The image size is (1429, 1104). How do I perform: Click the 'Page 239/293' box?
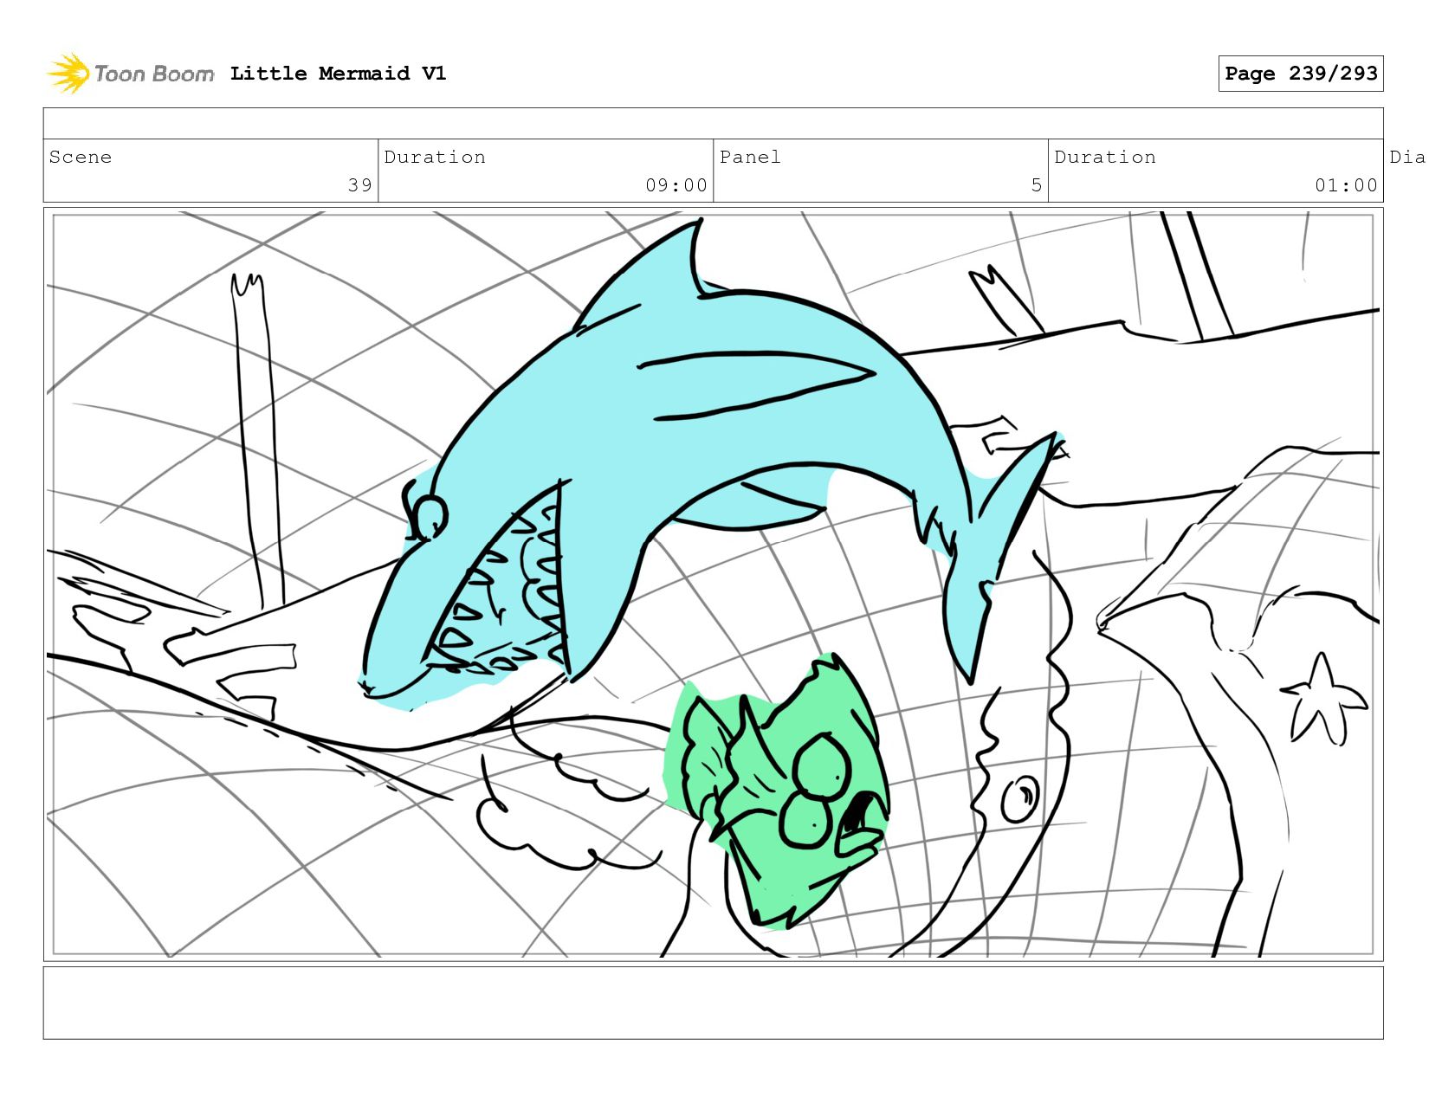click(x=1301, y=74)
